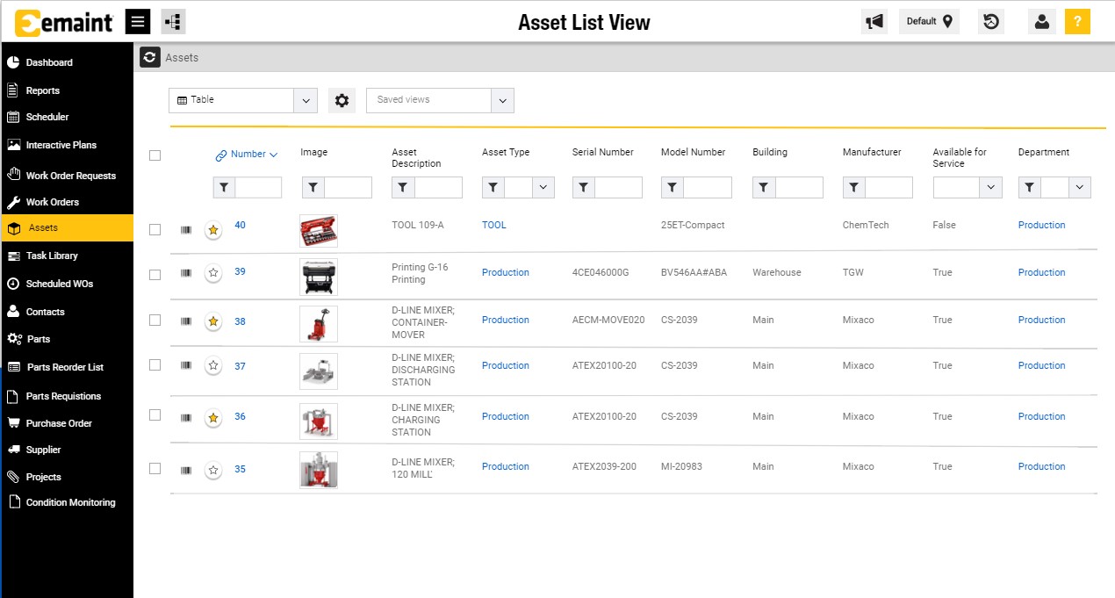Click Model Number filter icon
Image resolution: width=1115 pixels, height=598 pixels.
(x=673, y=187)
